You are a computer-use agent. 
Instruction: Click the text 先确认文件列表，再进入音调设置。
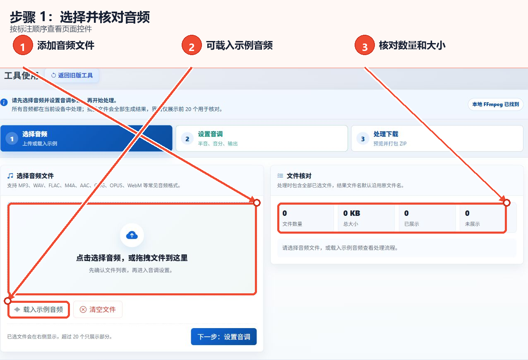132,270
